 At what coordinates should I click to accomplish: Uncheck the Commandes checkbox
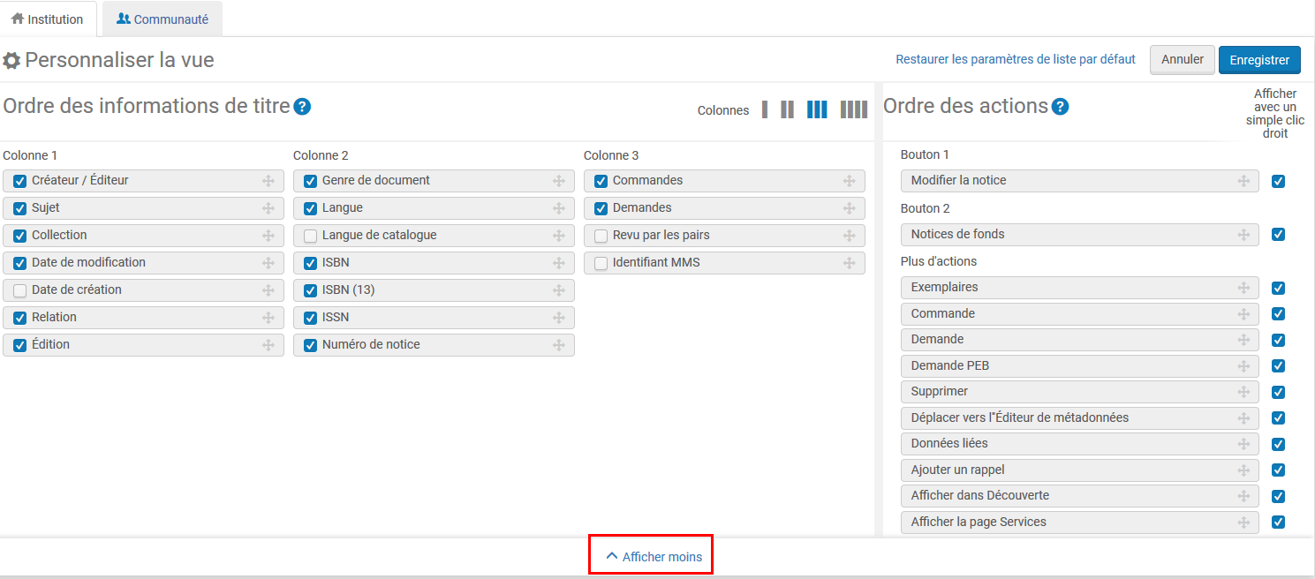pyautogui.click(x=601, y=181)
